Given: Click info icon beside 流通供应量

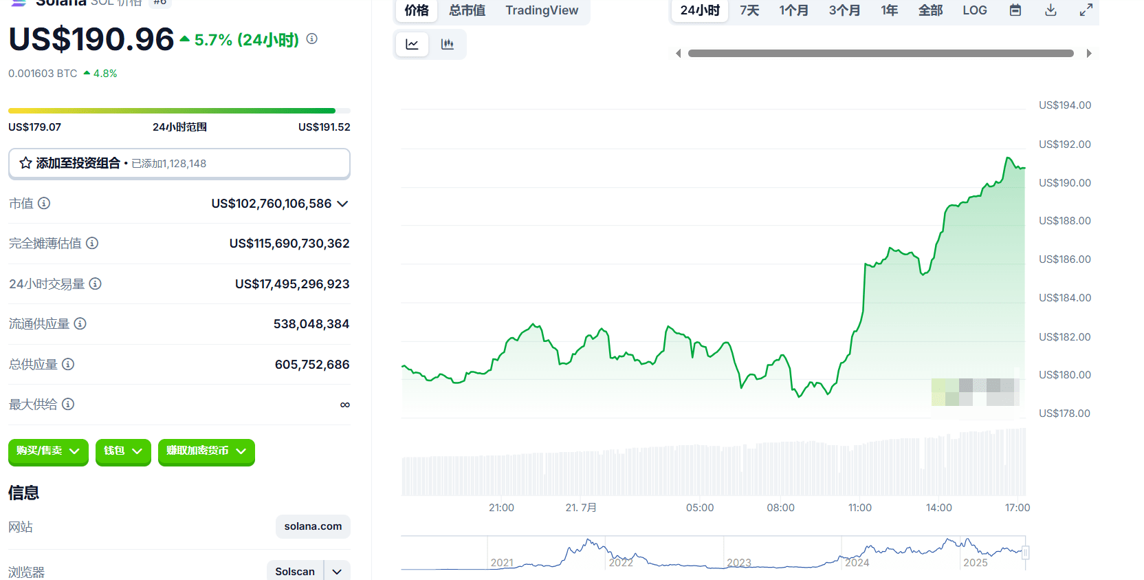Looking at the screenshot, I should [80, 323].
